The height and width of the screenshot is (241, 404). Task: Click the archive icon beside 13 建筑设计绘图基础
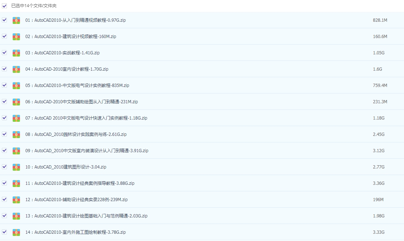point(16,216)
